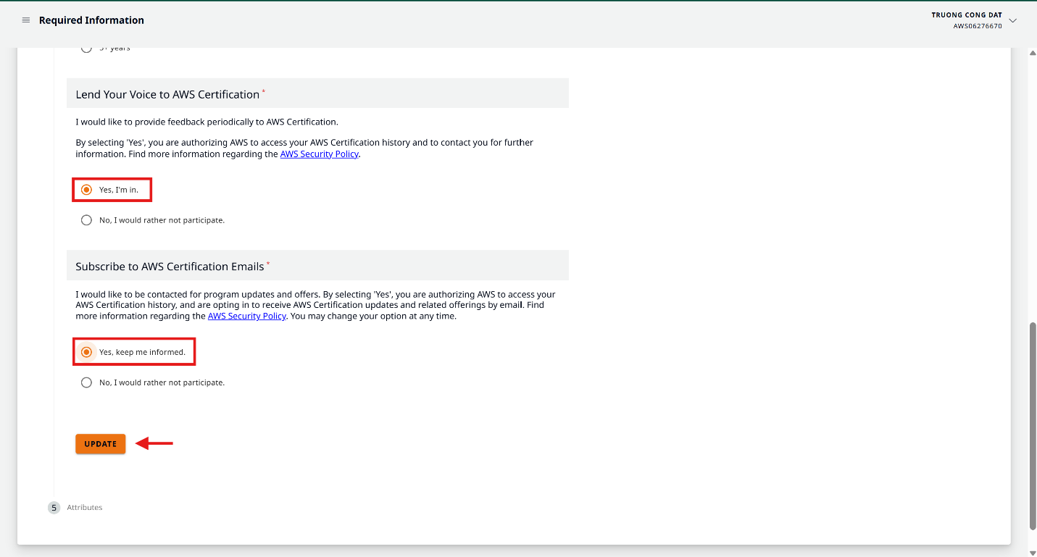This screenshot has height=557, width=1037.
Task: Expand the account dropdown chevron
Action: point(1013,20)
